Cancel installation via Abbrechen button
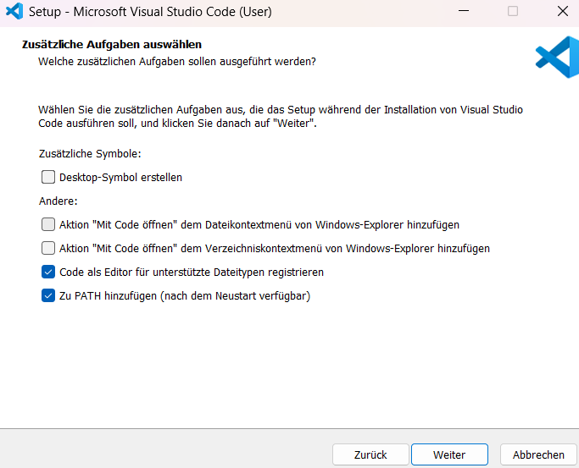Viewport: 579px width, 468px height. click(538, 454)
